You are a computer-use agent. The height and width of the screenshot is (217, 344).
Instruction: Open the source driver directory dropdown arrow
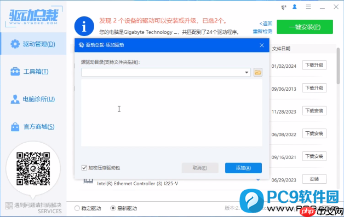click(x=246, y=73)
